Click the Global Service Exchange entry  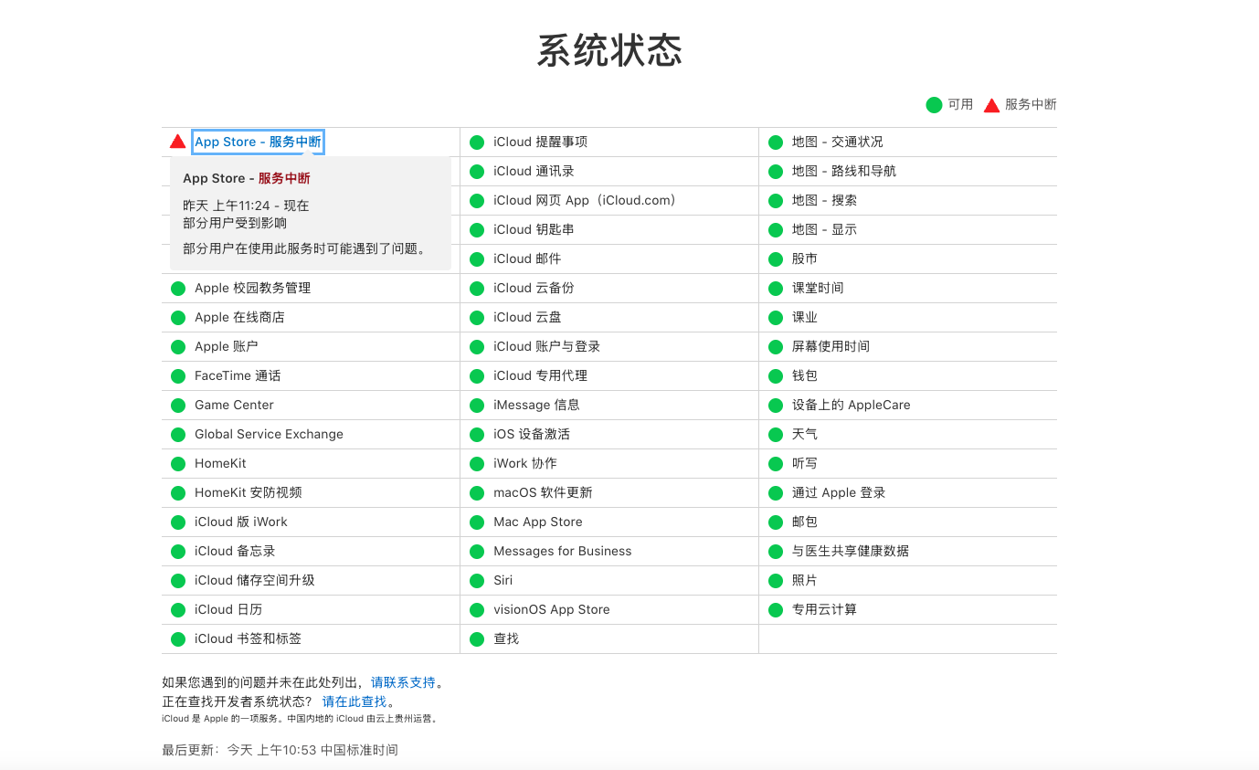pos(269,434)
